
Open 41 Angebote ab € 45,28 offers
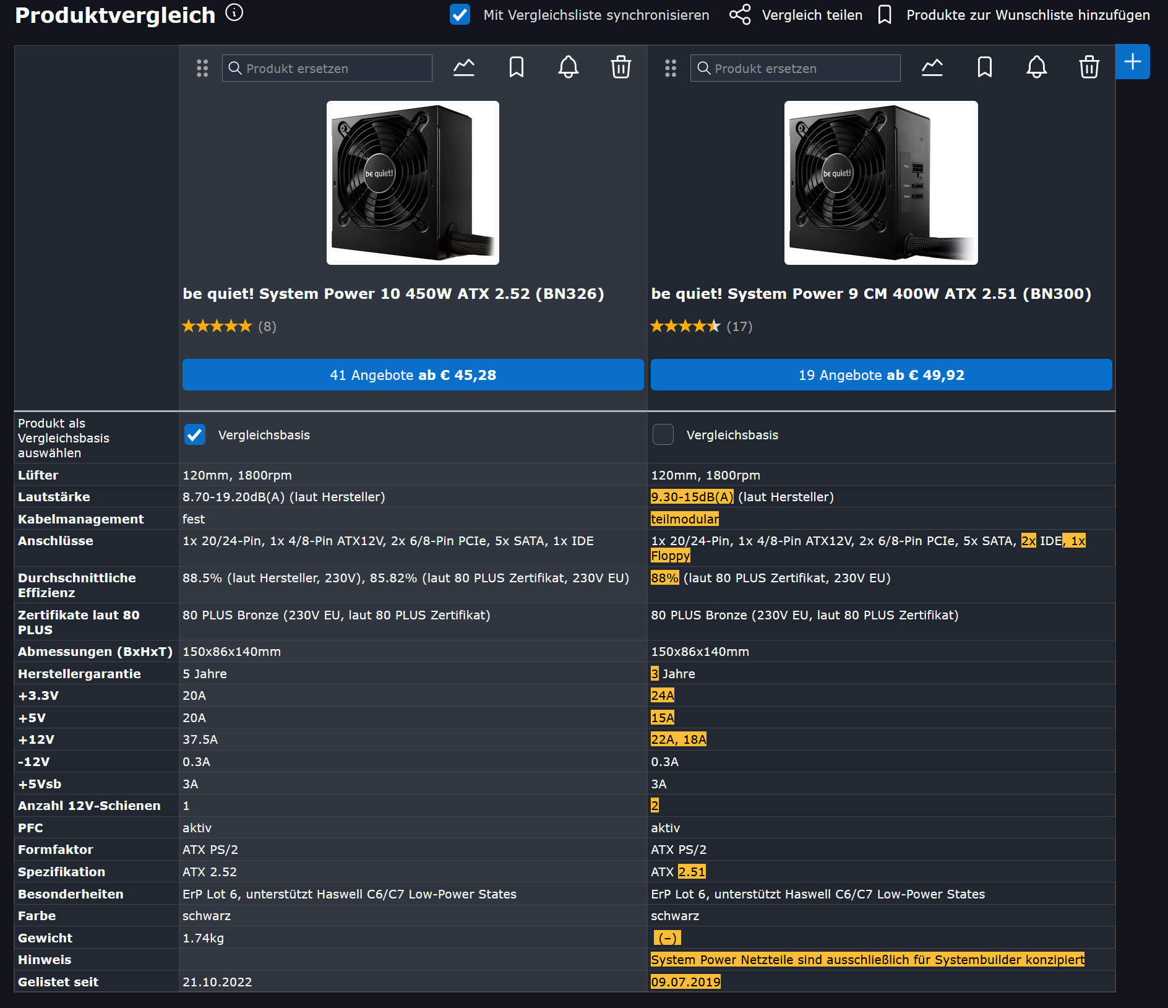(413, 375)
